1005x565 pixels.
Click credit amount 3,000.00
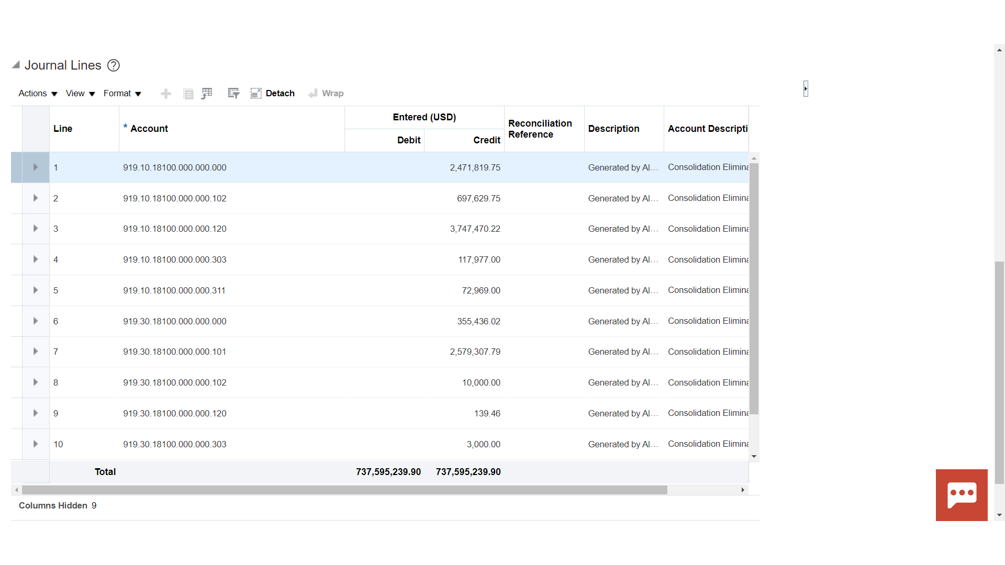coord(483,444)
